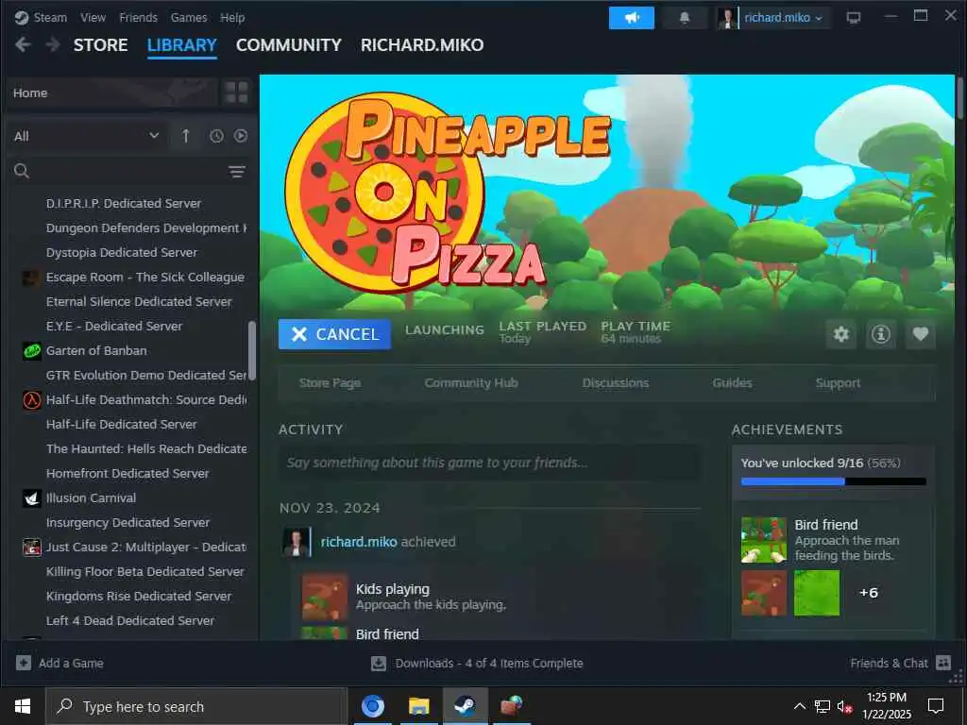Open the Windows Start menu
Screen dimensions: 967x725
tap(23, 706)
